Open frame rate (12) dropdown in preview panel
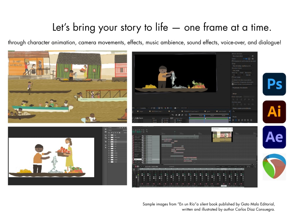The height and width of the screenshot is (217, 289). coord(236,75)
